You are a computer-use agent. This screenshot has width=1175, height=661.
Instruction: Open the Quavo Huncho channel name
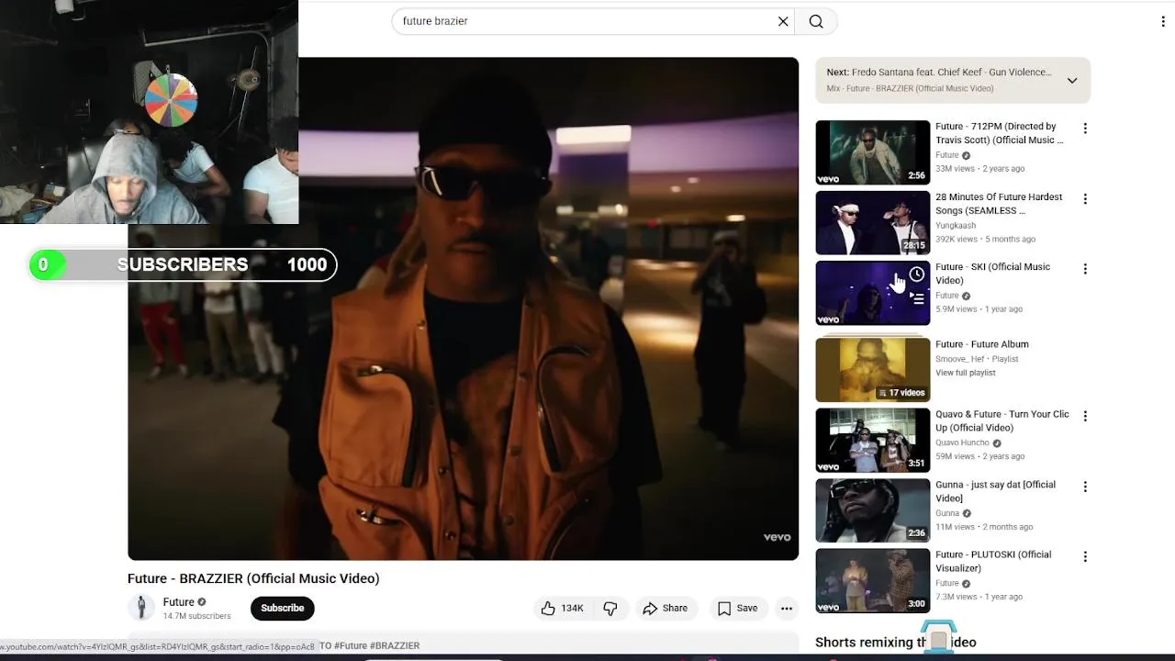tap(962, 443)
